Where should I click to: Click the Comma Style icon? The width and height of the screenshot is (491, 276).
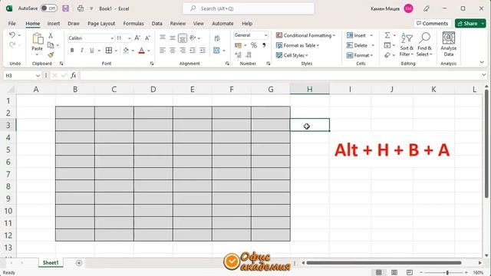click(x=264, y=45)
